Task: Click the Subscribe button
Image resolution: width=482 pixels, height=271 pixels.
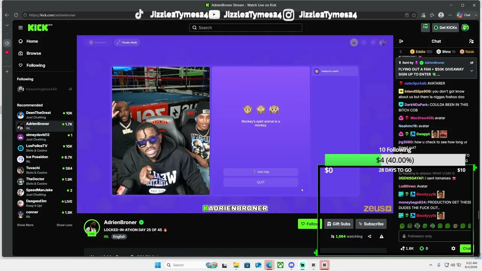Action: pyautogui.click(x=371, y=224)
